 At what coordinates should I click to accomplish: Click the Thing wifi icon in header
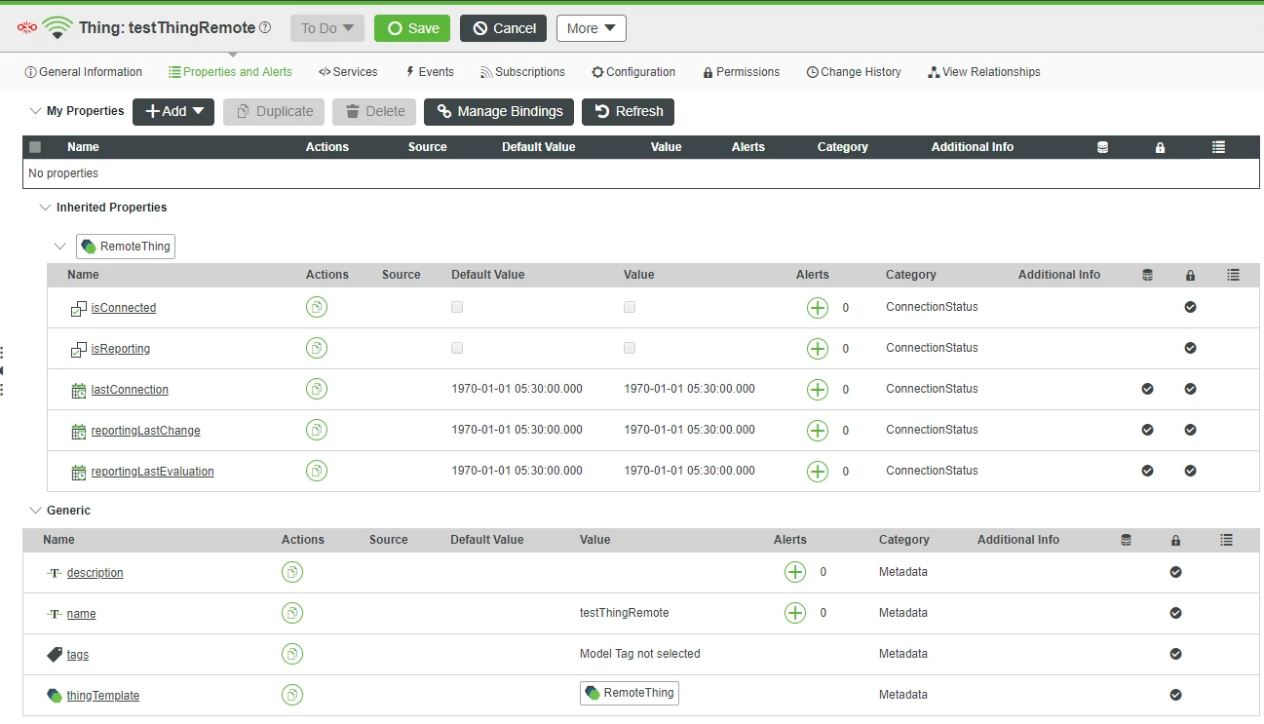coord(57,27)
